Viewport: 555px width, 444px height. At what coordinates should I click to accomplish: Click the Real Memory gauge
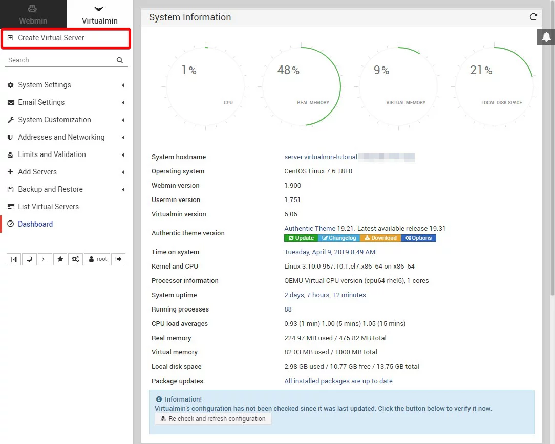coord(302,86)
